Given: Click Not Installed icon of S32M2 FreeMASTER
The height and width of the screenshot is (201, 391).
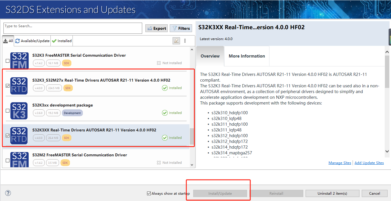Looking at the screenshot, I should tap(159, 163).
